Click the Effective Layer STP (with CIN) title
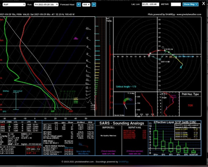Image resolution: width=208 pixels, height=167 pixels. (175, 122)
